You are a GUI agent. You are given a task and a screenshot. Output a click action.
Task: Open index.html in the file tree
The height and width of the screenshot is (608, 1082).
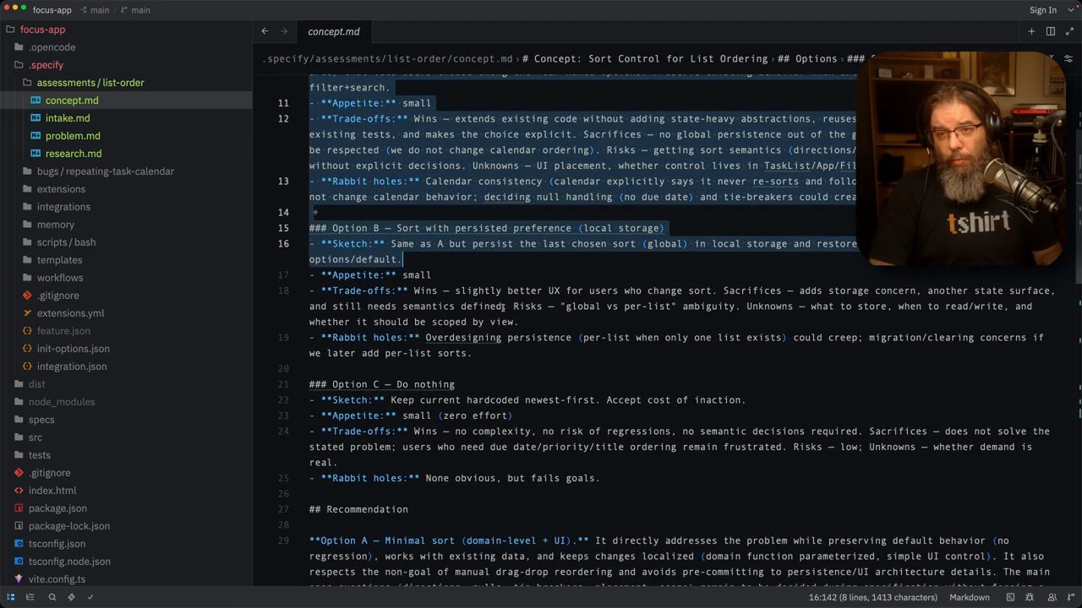[x=127, y=491]
